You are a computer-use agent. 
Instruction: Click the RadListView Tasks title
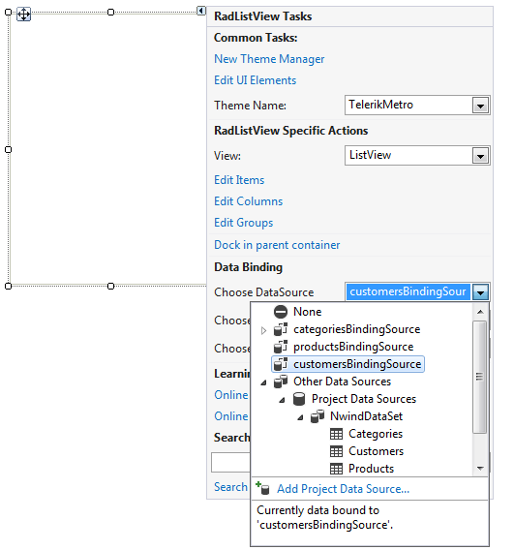pos(263,16)
